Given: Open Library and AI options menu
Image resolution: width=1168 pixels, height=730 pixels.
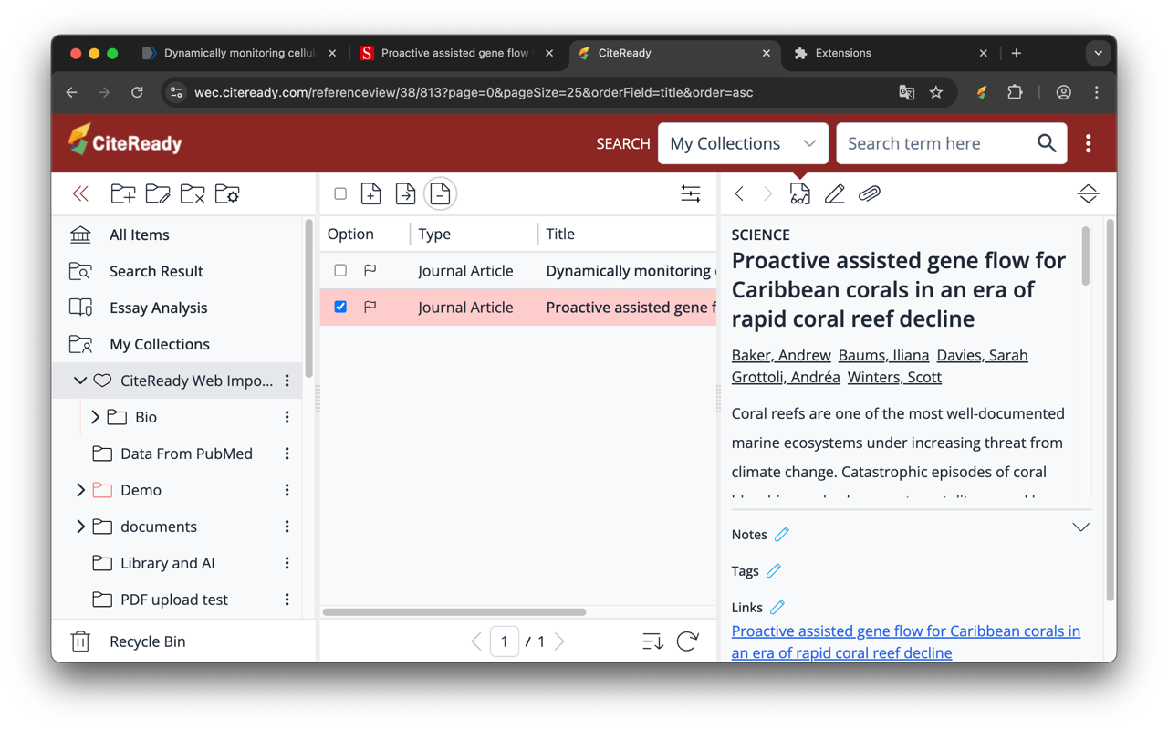Looking at the screenshot, I should [287, 563].
